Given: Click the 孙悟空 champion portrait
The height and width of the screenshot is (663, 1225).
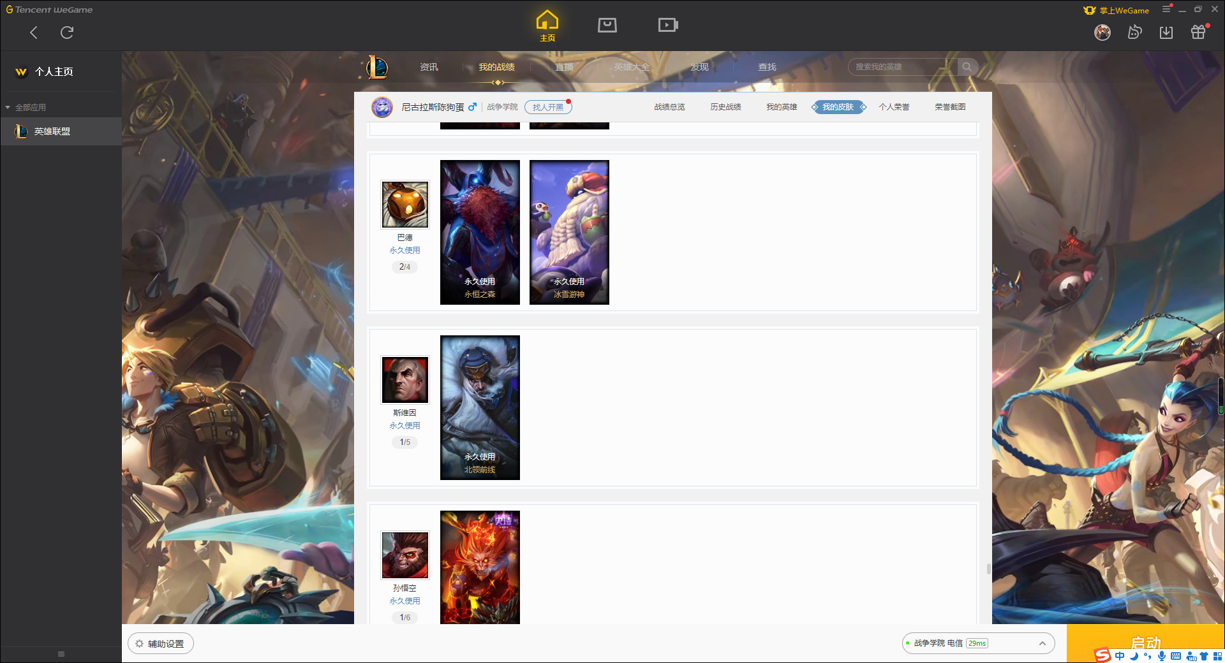Looking at the screenshot, I should 405,555.
